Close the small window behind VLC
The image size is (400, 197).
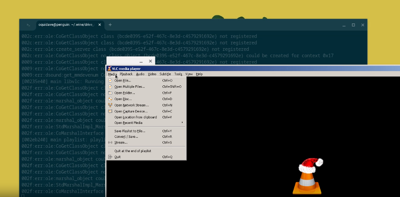[x=150, y=61]
